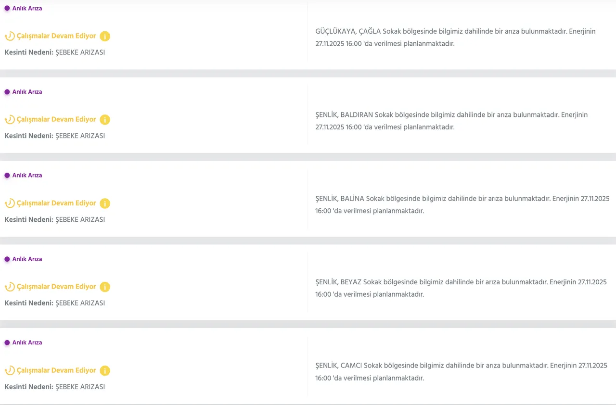Show info icon details for ŞENLİK, CAMCI outage
Viewport: 616px width, 405px height.
[x=105, y=370]
